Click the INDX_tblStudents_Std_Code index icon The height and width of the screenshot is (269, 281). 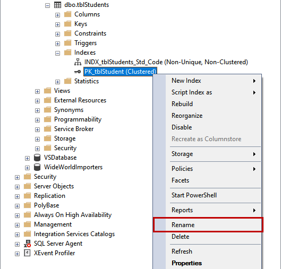pos(78,62)
